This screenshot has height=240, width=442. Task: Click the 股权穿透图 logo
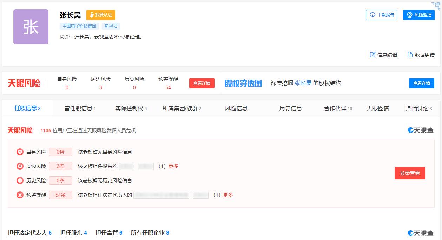click(243, 83)
